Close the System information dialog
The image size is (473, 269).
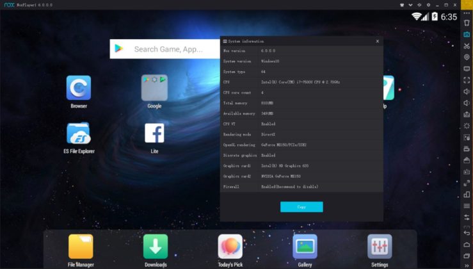pyautogui.click(x=377, y=41)
